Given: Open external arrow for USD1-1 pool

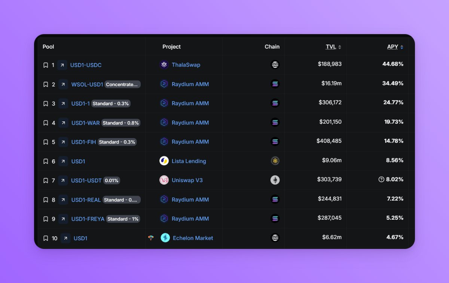Looking at the screenshot, I should point(63,103).
